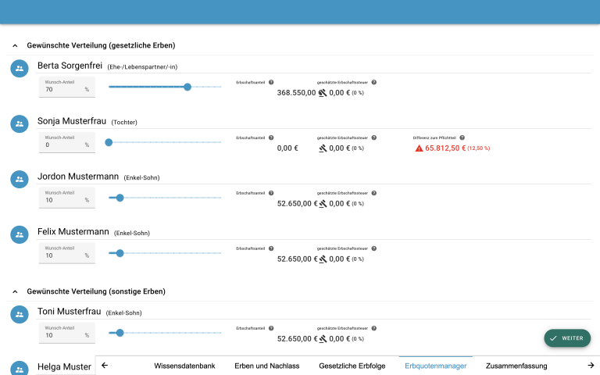The height and width of the screenshot is (375, 600).
Task: Open the Gesetzliche Erbfolge tab
Action: 352,366
